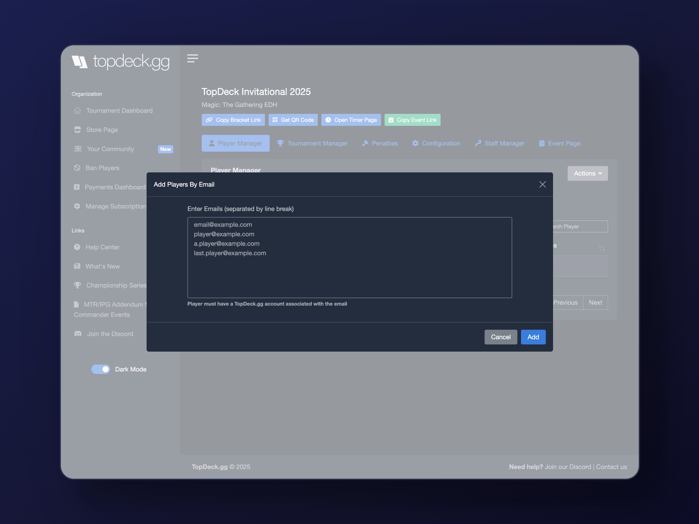Click the hamburger menu icon

click(x=193, y=59)
